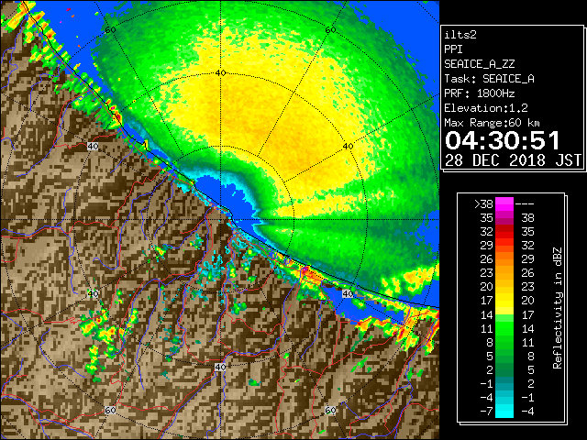
Task: Click the '>38' legend label
Action: (x=483, y=204)
